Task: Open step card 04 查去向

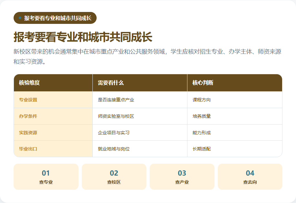Action: [250, 177]
